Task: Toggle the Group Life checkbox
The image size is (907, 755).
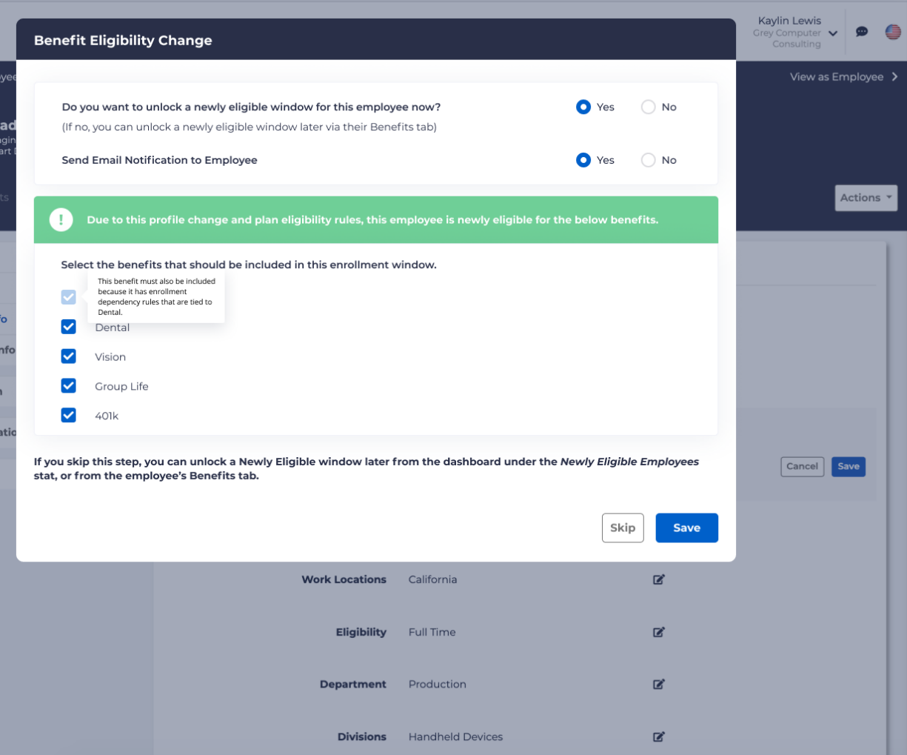Action: pos(69,386)
